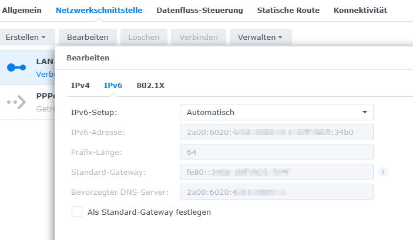The image size is (413, 240).
Task: Click the Bearbeiten button
Action: pos(88,37)
